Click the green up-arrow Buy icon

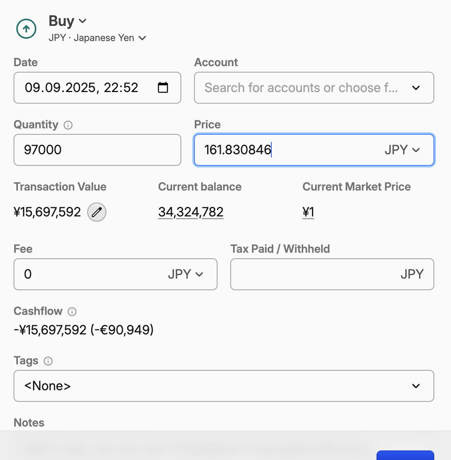(26, 29)
